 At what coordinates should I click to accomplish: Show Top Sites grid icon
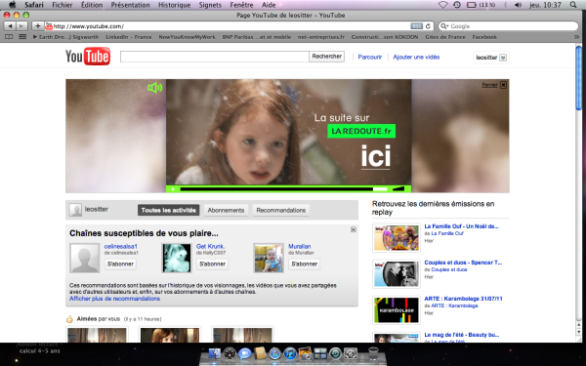(x=22, y=37)
